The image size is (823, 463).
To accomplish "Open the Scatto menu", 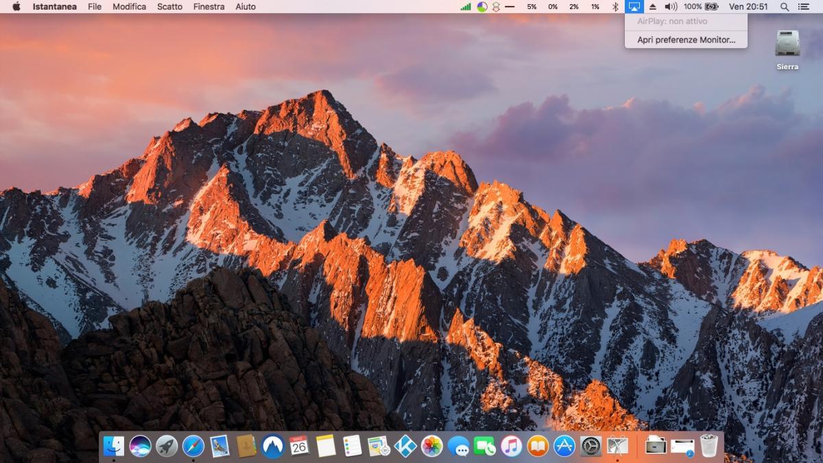I will pos(169,7).
